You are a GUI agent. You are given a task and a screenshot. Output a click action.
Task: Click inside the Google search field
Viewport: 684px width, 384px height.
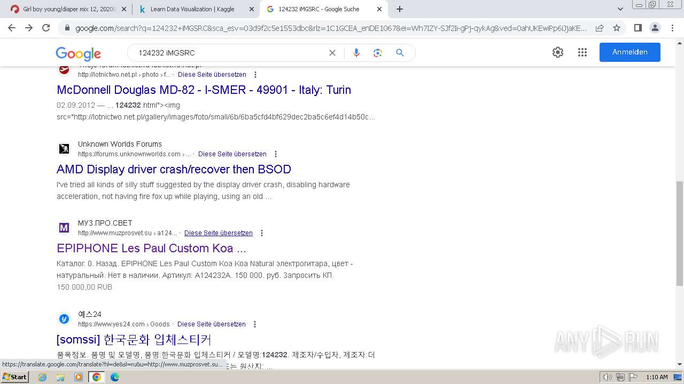230,53
